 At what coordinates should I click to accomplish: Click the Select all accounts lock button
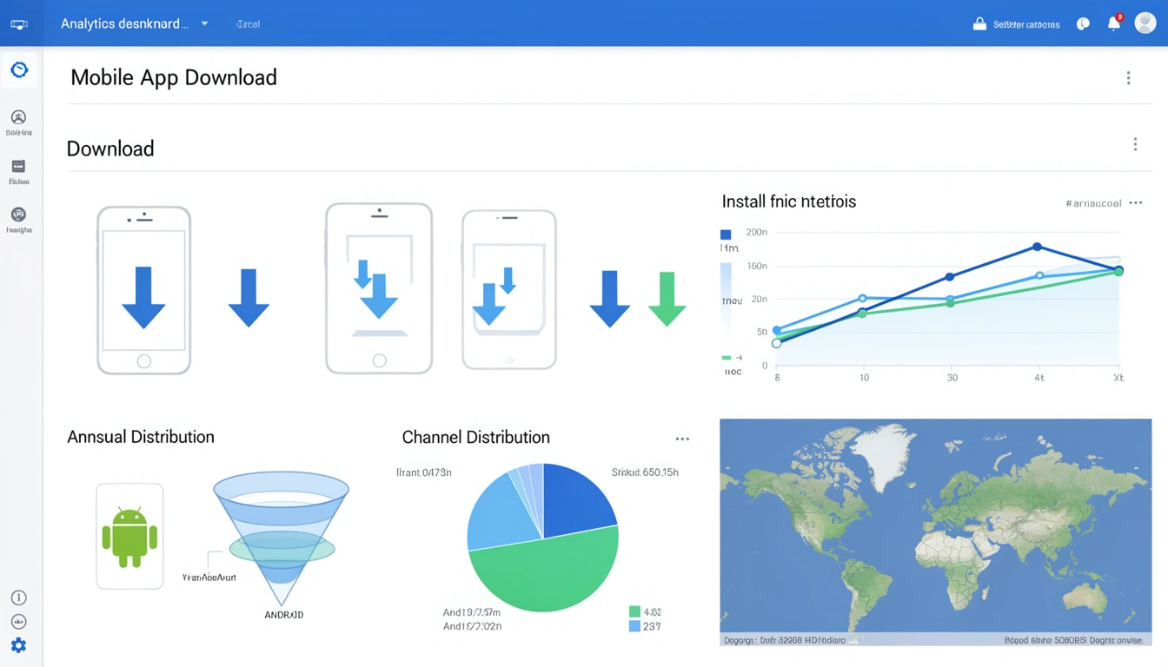(1015, 23)
